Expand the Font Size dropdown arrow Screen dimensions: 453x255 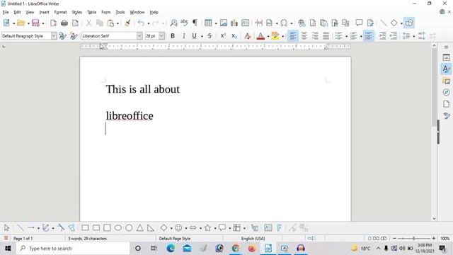tap(162, 36)
